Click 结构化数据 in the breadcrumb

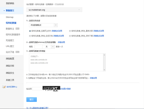(x=40, y=4)
